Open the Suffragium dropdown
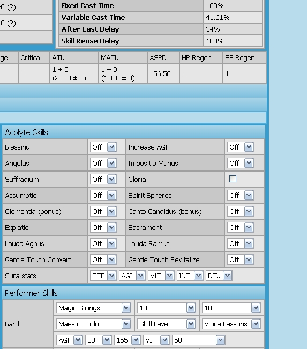Screen dimensions: 307x349 (x=103, y=179)
